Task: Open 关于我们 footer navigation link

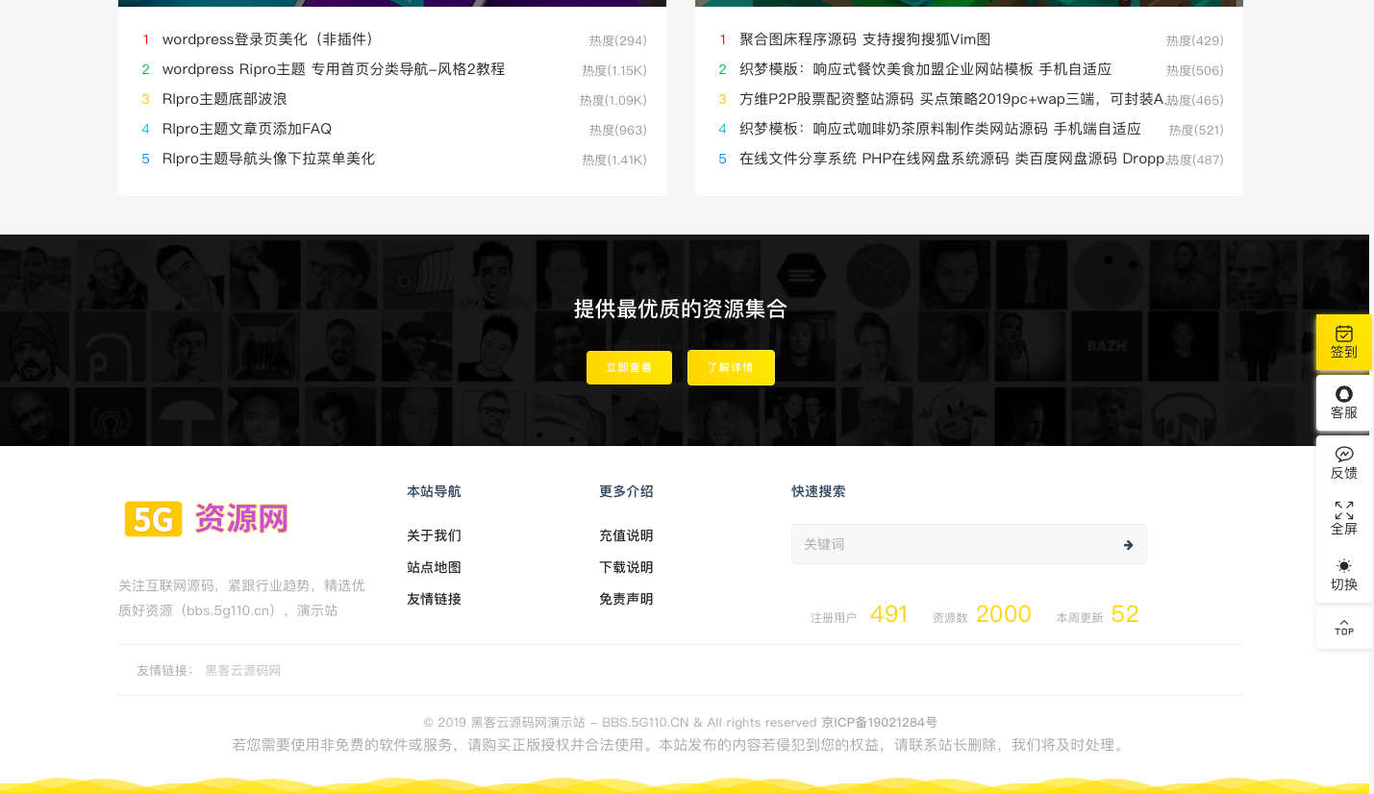Action: [x=434, y=535]
